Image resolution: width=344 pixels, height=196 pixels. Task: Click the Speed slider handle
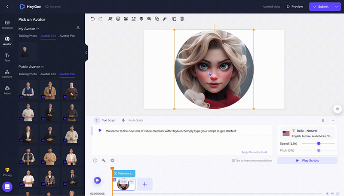click(319, 144)
